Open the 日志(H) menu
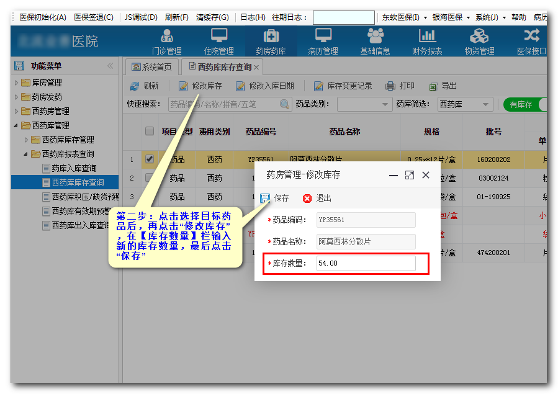This screenshot has width=558, height=394. click(253, 17)
